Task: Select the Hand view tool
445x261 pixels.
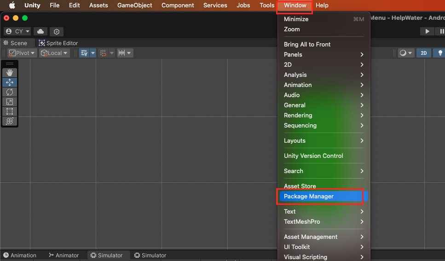Action: click(x=10, y=73)
